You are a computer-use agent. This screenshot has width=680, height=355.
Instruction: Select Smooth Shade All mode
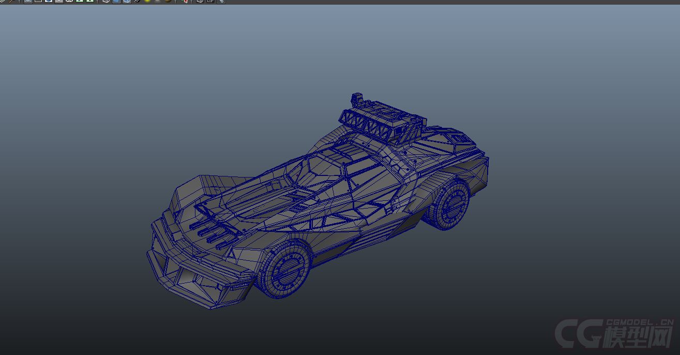click(x=116, y=1)
